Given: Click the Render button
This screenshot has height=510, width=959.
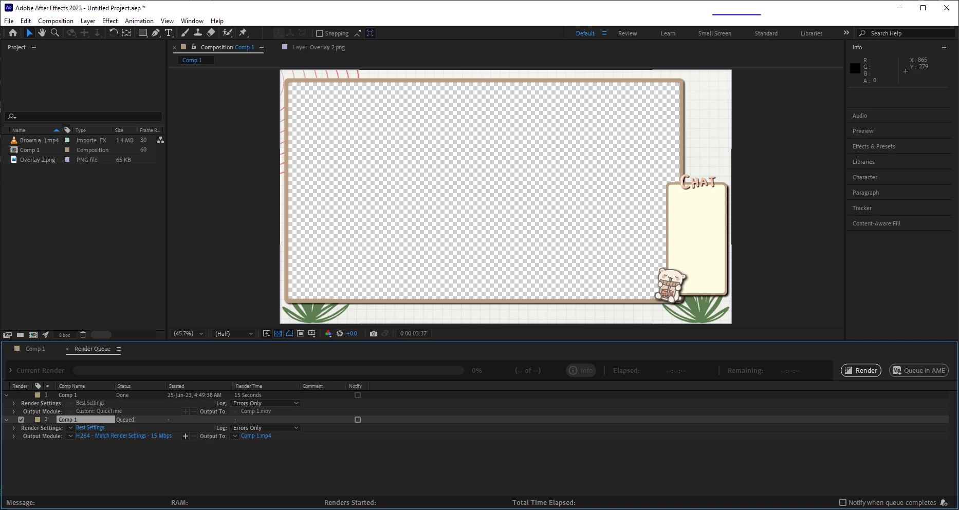Looking at the screenshot, I should pyautogui.click(x=861, y=370).
